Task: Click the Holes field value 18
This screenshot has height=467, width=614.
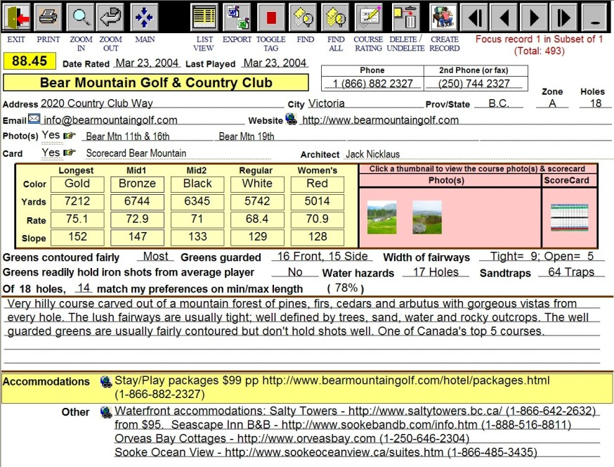Action: (x=596, y=103)
